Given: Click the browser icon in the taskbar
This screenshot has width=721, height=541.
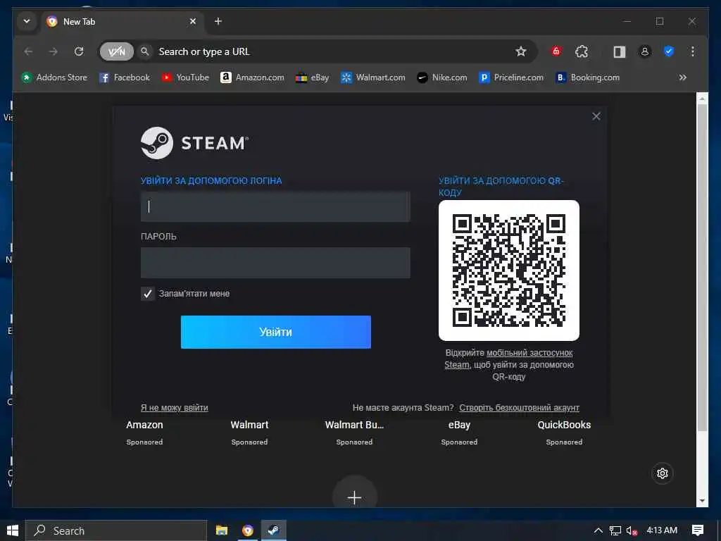Looking at the screenshot, I should pyautogui.click(x=248, y=530).
